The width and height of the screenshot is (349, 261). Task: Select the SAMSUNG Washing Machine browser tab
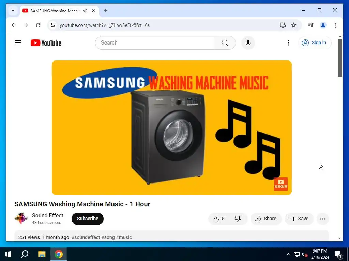pos(55,11)
